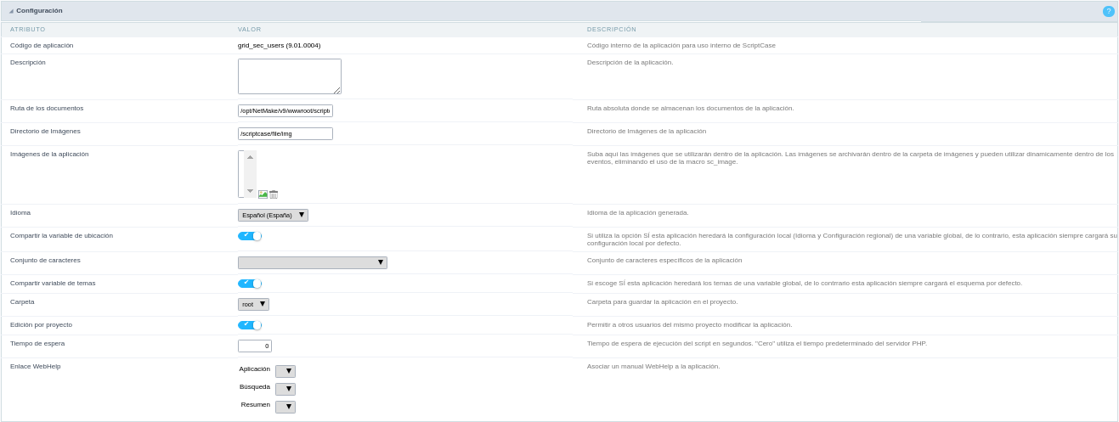The width and height of the screenshot is (1119, 422).
Task: Open the Conjunto de caracteres dropdown
Action: click(x=313, y=263)
